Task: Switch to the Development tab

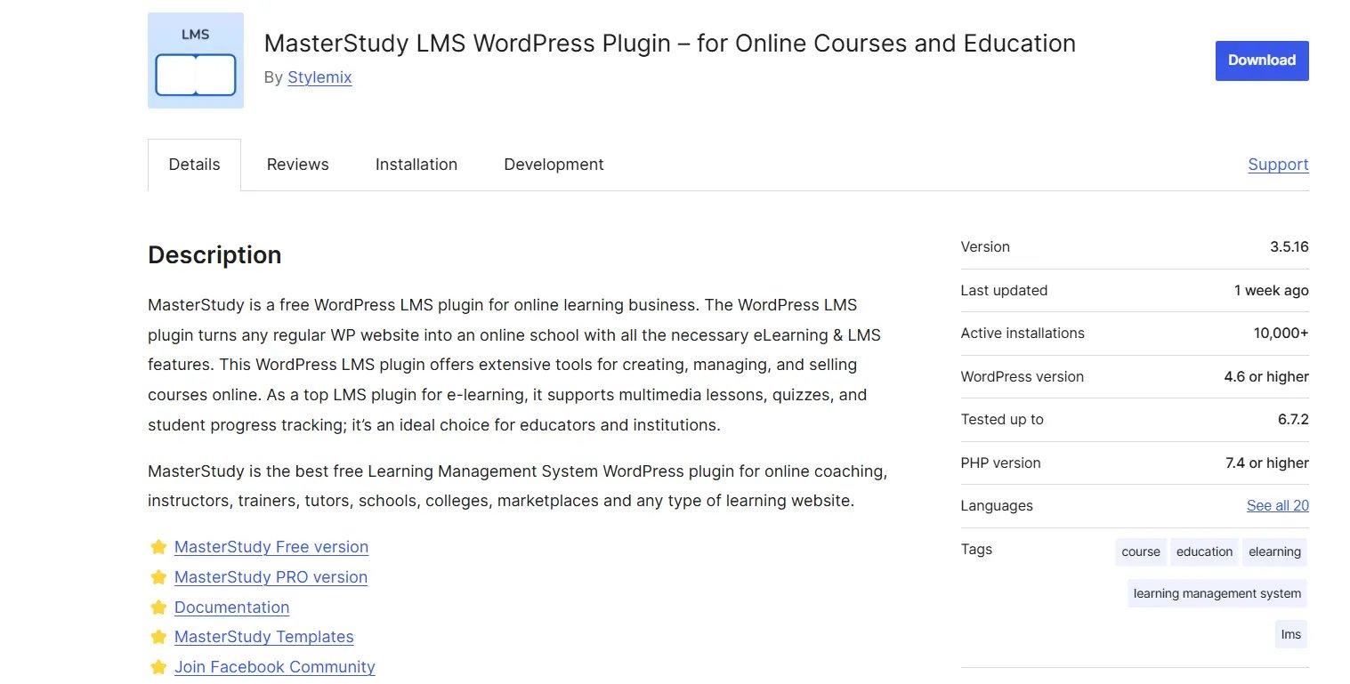Action: pos(553,165)
